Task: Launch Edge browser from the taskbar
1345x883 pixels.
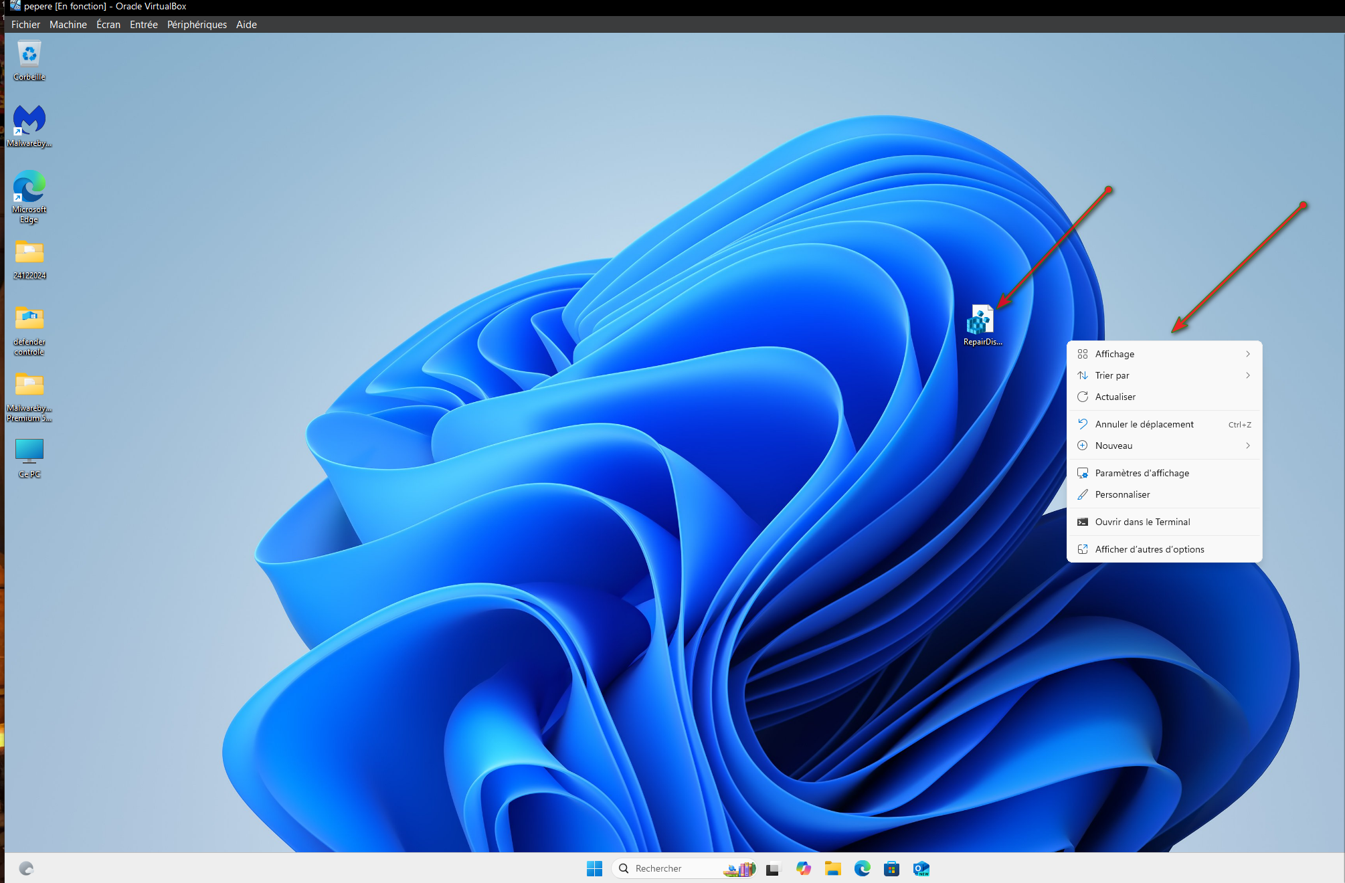Action: click(x=862, y=868)
